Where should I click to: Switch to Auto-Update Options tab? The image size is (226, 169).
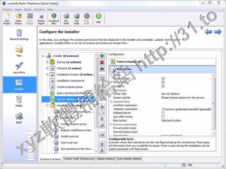[129, 159]
